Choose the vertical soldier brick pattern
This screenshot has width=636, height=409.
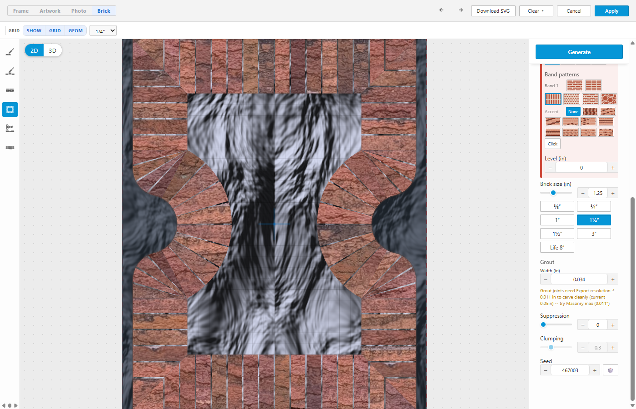[x=553, y=99]
